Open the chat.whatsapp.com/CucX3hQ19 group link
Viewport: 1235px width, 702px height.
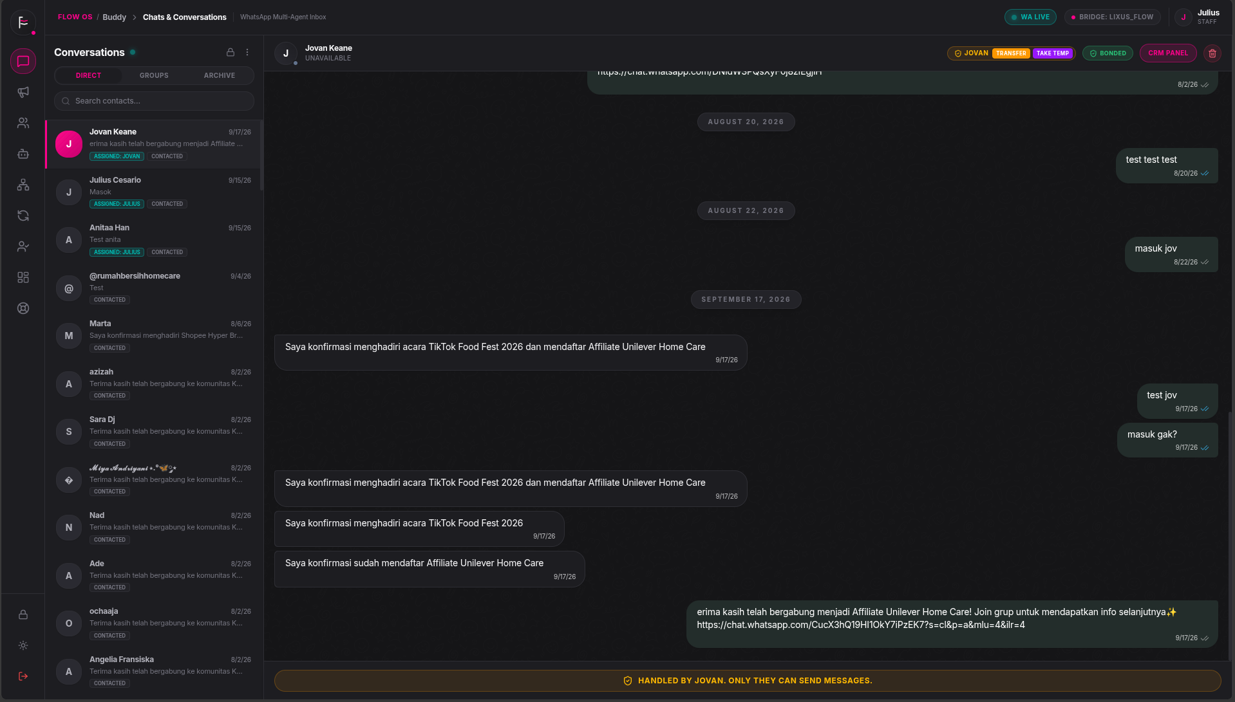point(861,625)
